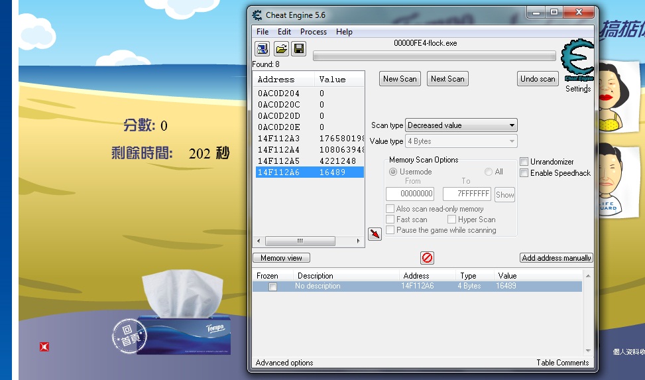Screen dimensions: 645x380
Task: Click the address table scroll down arrow
Action: pyautogui.click(x=588, y=351)
